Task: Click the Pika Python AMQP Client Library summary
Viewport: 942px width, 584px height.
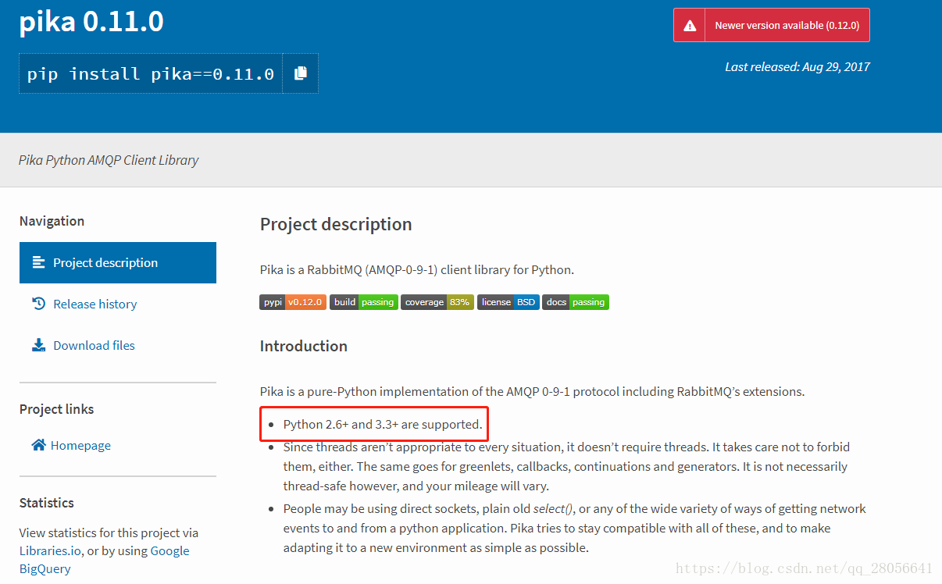Action: point(109,160)
